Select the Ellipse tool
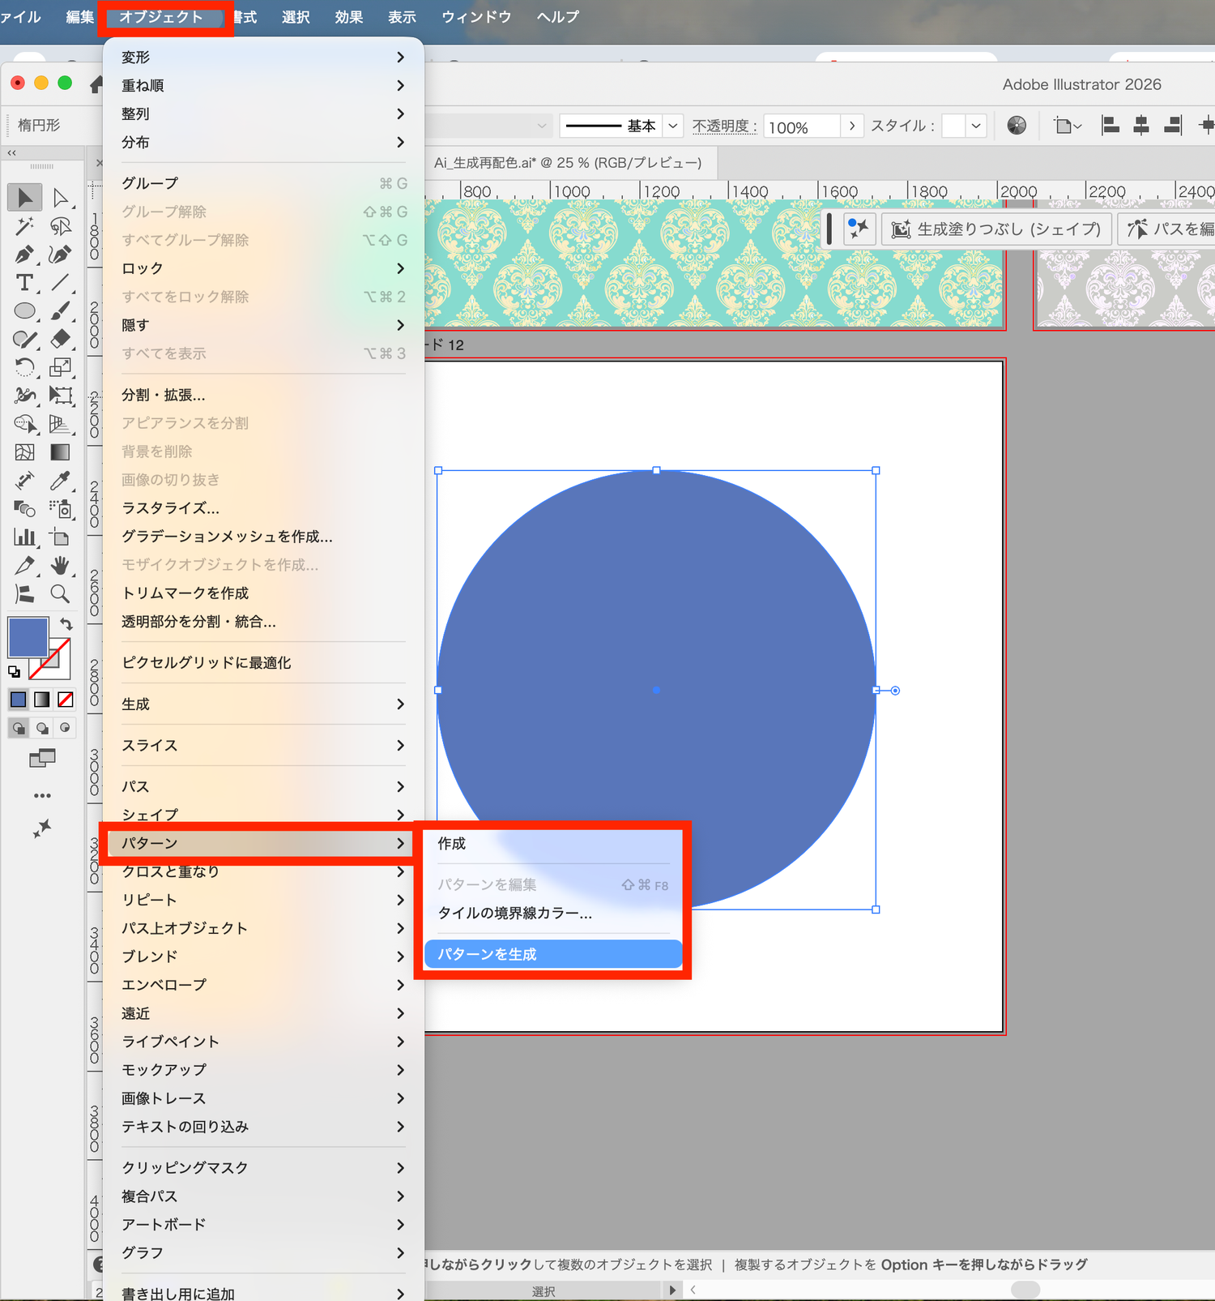This screenshot has height=1301, width=1215. (25, 310)
